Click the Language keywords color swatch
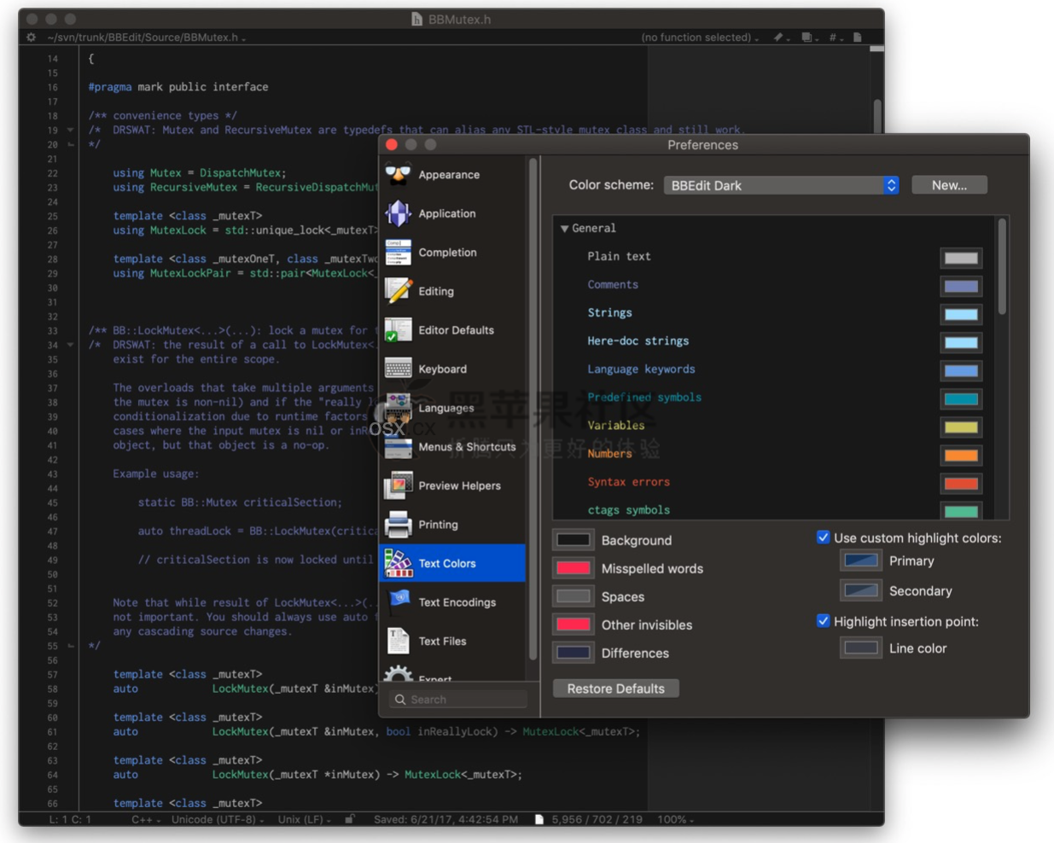 [961, 370]
